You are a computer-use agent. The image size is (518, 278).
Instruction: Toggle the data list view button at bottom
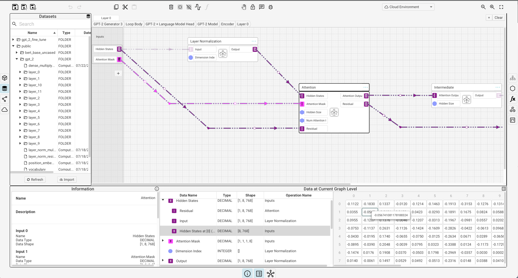[259, 274]
